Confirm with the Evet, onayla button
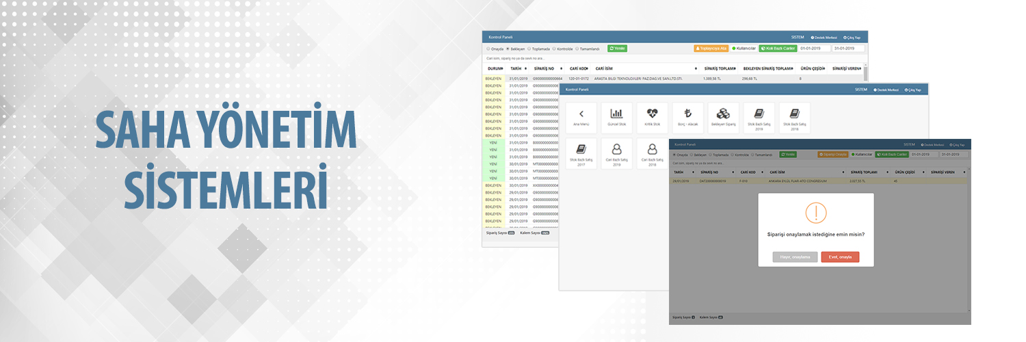The width and height of the screenshot is (1026, 342). pos(840,257)
